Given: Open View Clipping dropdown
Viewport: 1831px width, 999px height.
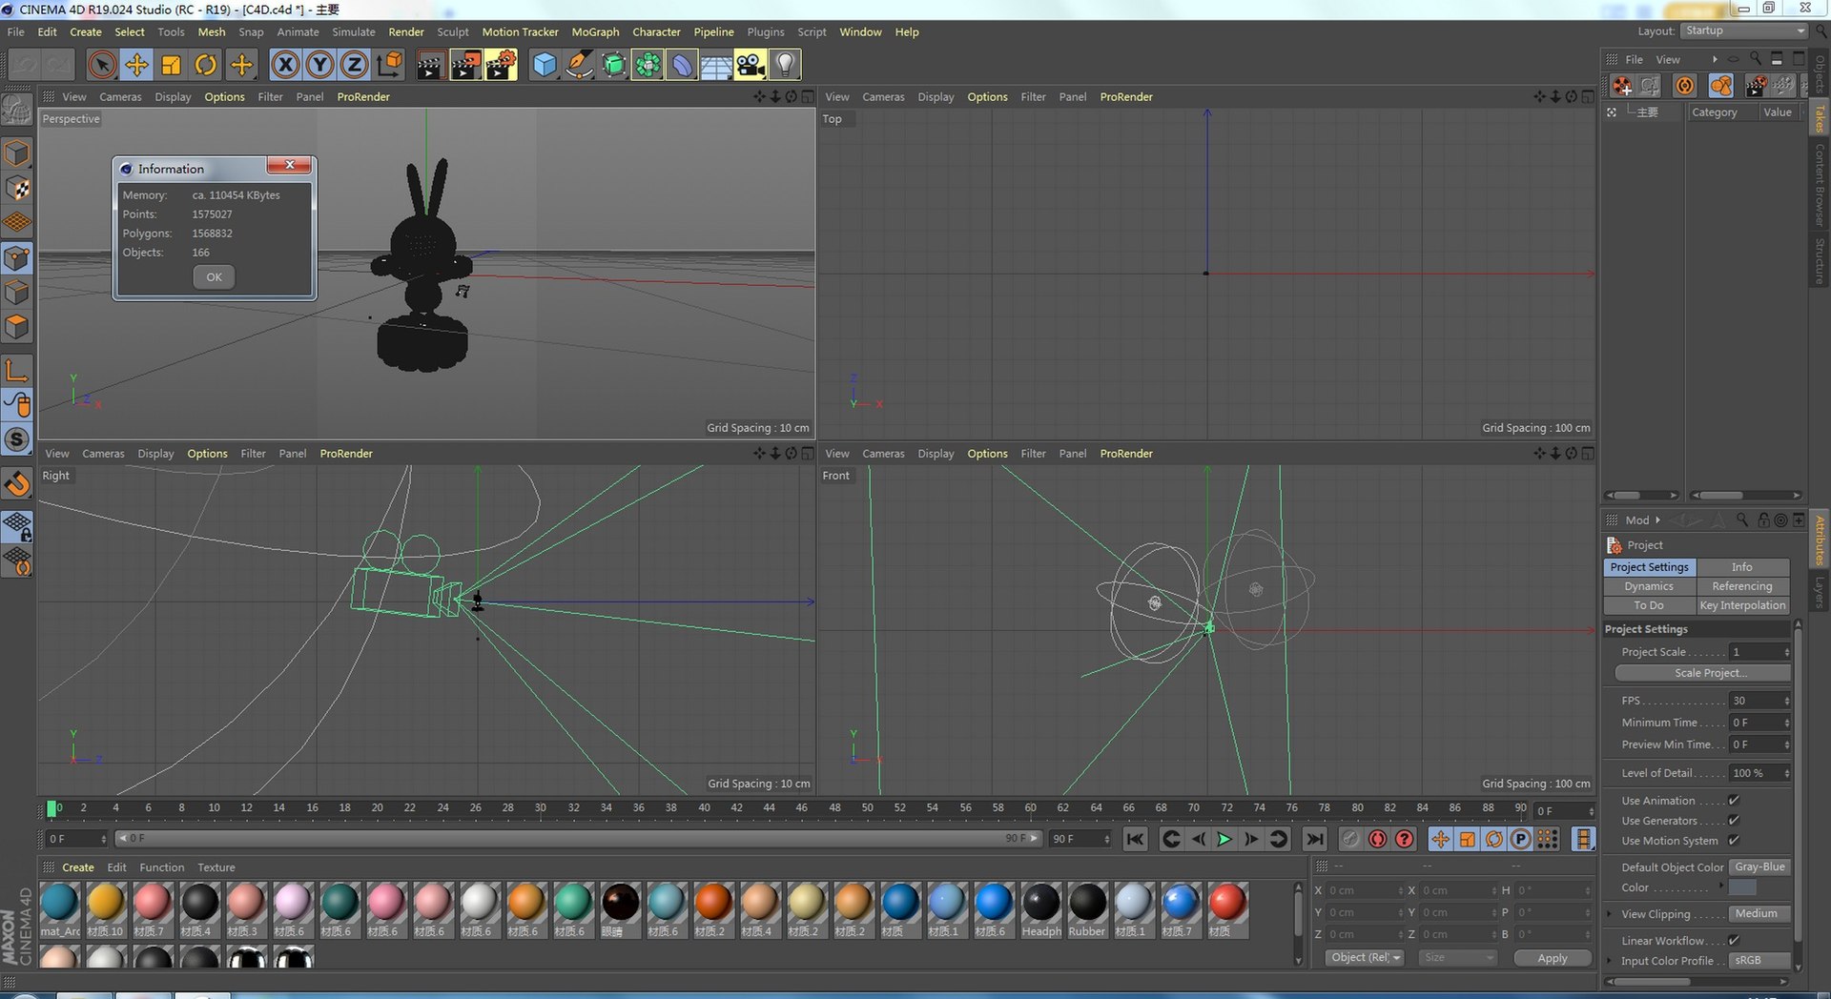Looking at the screenshot, I should click(x=1759, y=914).
